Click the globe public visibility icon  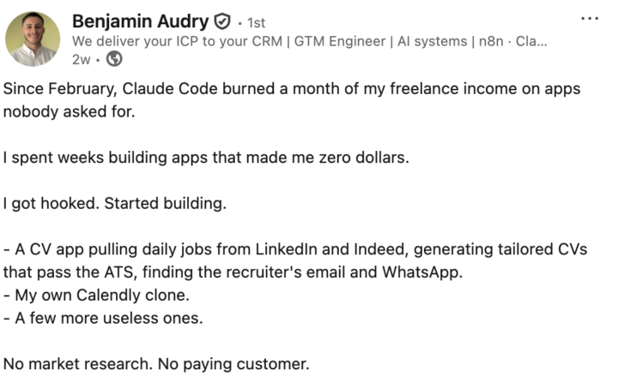[x=114, y=59]
